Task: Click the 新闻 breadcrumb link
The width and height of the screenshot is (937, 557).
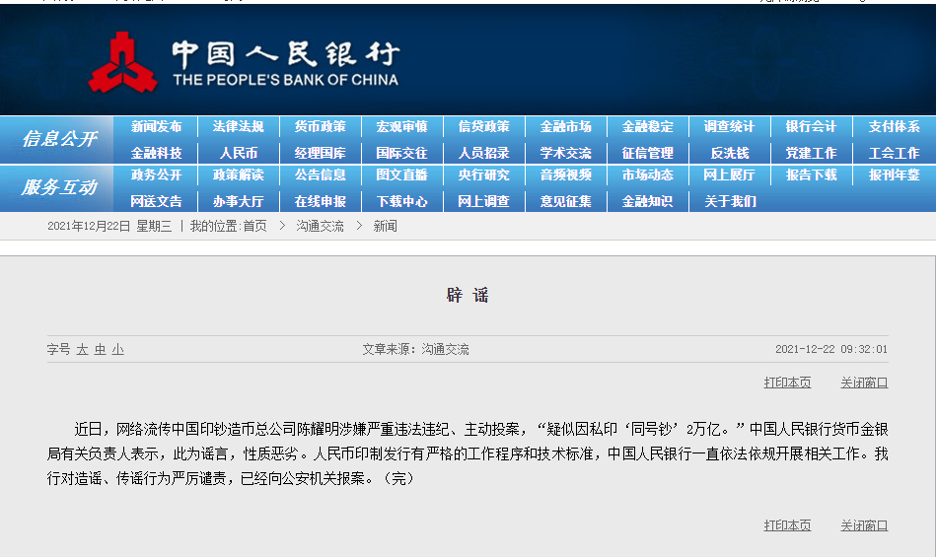Action: click(385, 226)
